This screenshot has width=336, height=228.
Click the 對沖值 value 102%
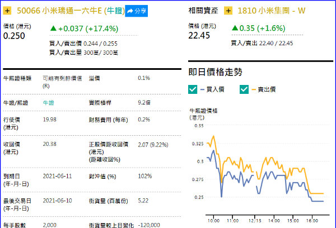click(145, 176)
